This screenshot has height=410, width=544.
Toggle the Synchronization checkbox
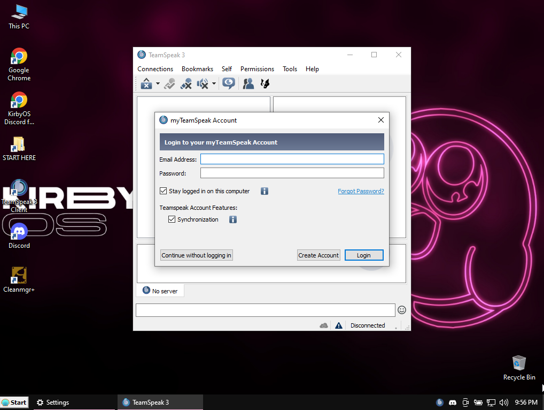click(x=172, y=219)
